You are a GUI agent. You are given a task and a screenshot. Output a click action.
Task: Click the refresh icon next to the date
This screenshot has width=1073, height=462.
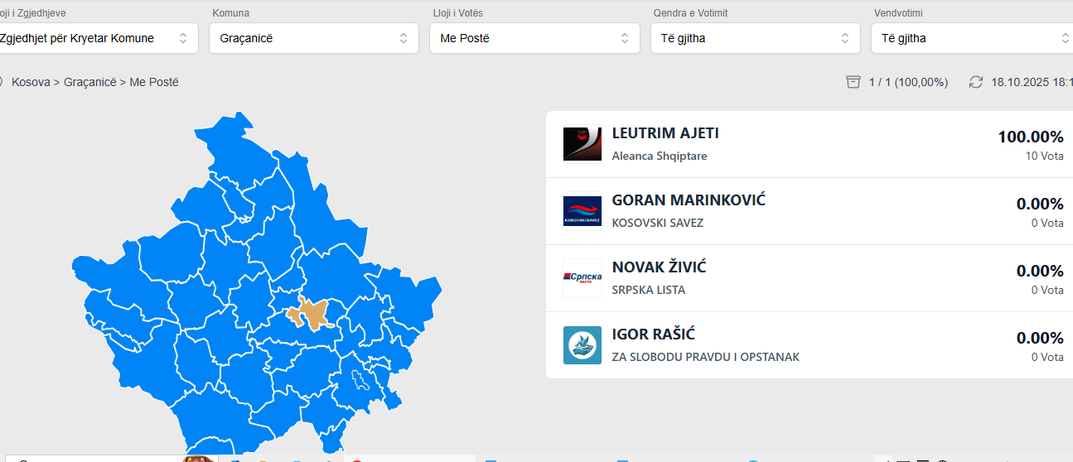pyautogui.click(x=976, y=82)
